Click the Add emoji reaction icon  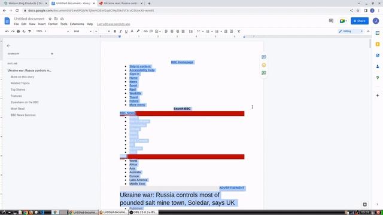point(264,65)
